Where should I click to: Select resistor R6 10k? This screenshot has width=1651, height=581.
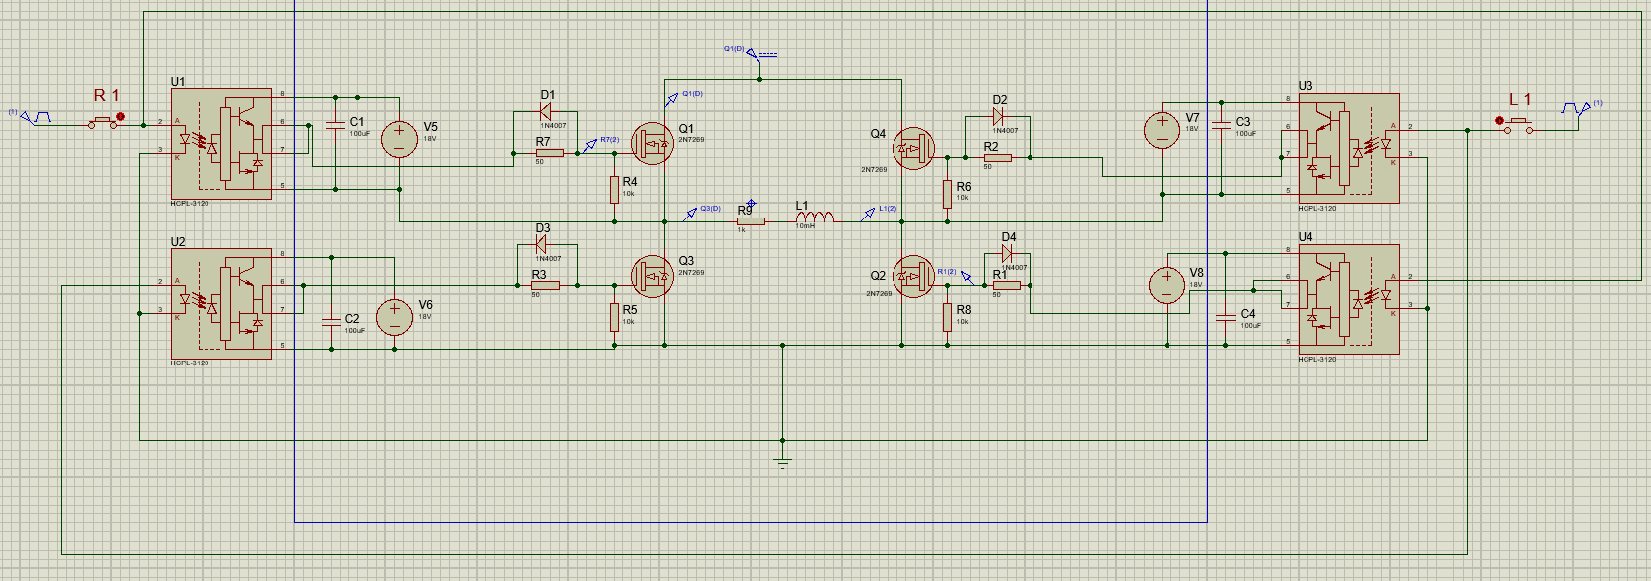pyautogui.click(x=948, y=194)
